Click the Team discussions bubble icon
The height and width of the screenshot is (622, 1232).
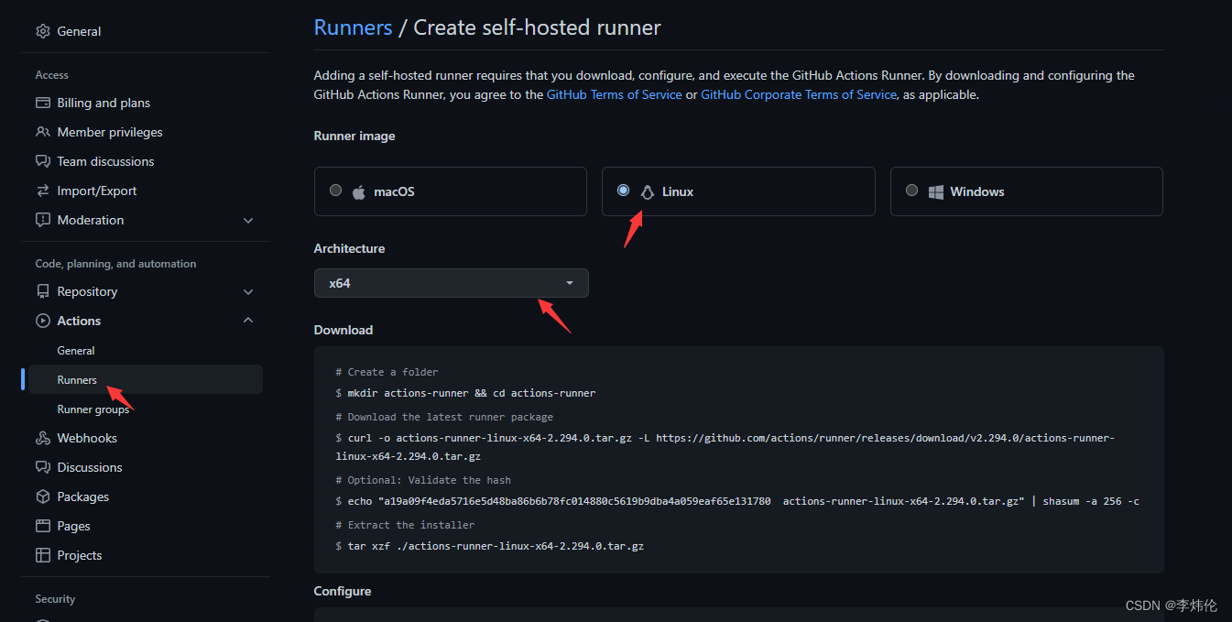[43, 161]
